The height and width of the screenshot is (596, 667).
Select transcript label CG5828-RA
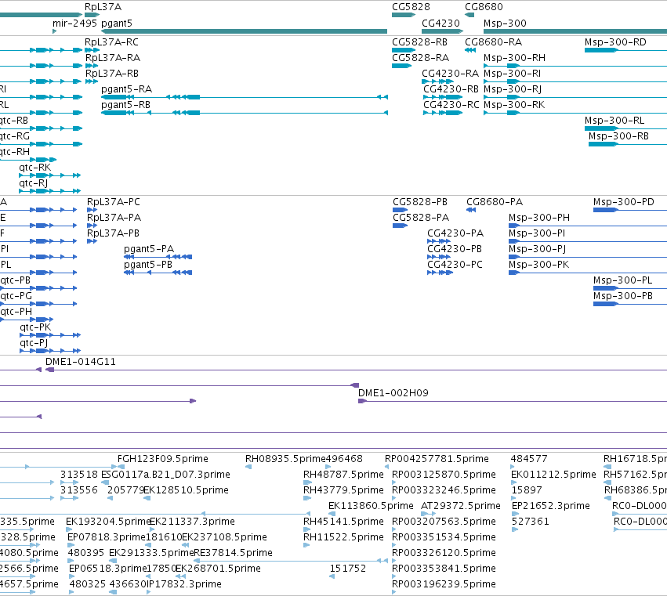pyautogui.click(x=420, y=58)
